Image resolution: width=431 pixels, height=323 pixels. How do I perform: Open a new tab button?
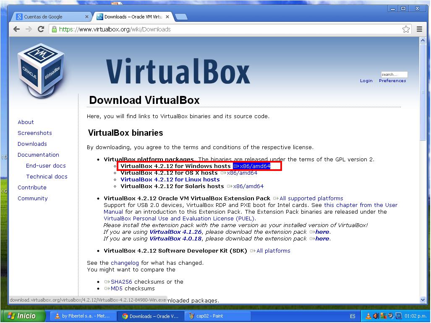click(x=181, y=17)
